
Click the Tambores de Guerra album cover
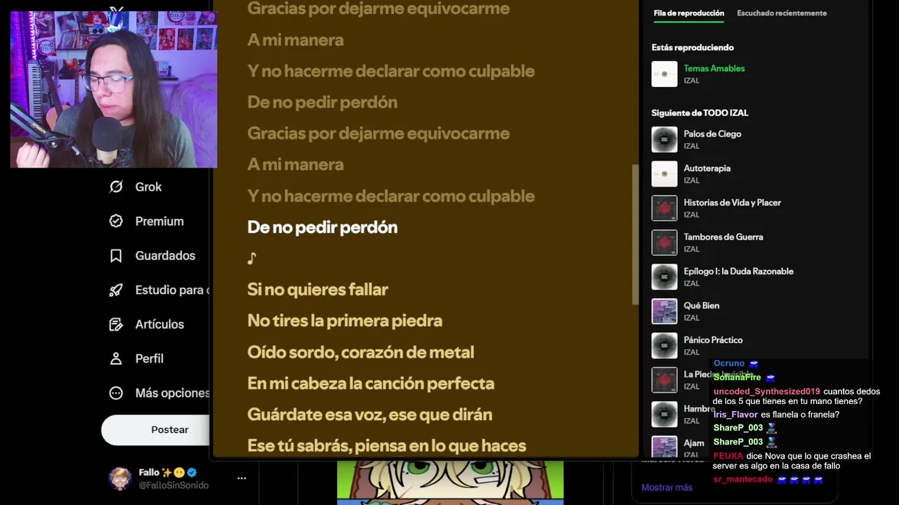click(x=664, y=242)
